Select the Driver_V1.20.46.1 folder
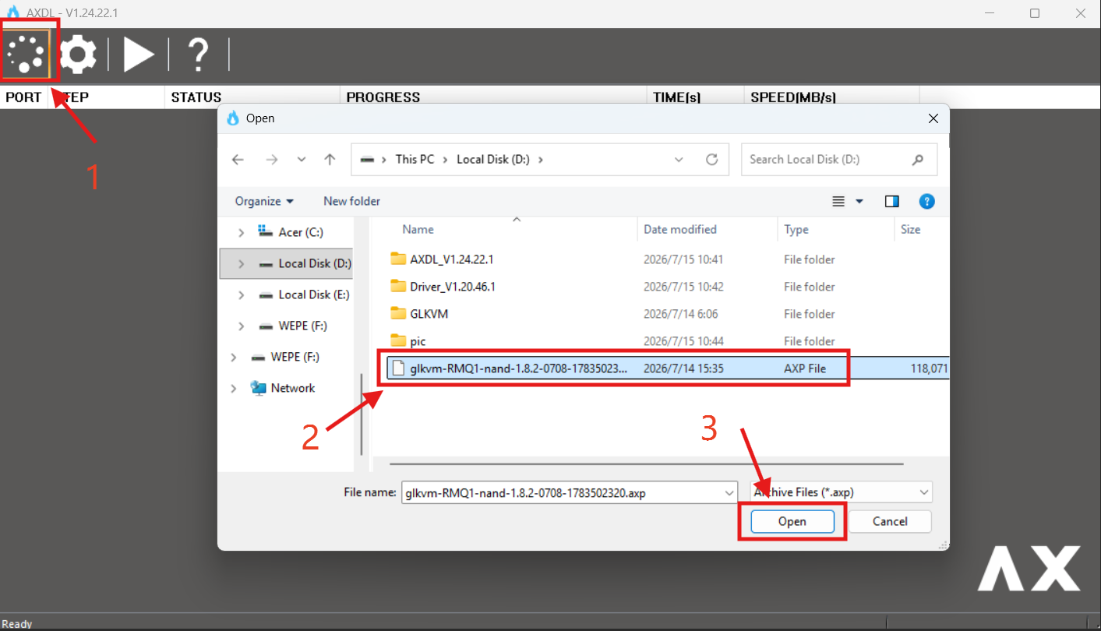1101x631 pixels. [453, 287]
